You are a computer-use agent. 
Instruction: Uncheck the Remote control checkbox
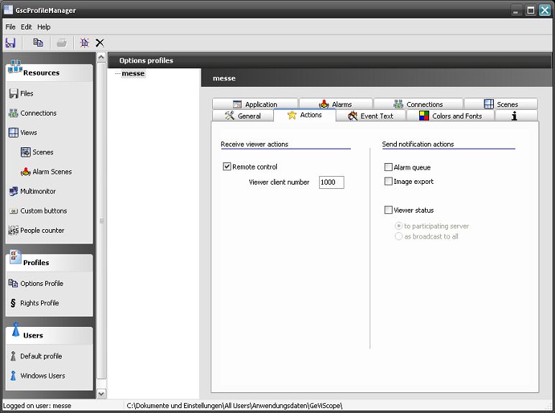pyautogui.click(x=227, y=167)
